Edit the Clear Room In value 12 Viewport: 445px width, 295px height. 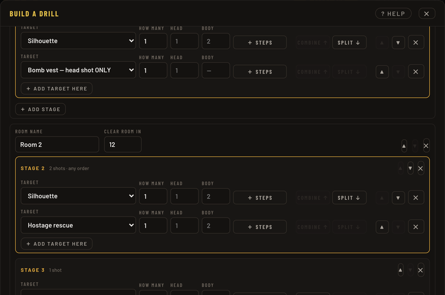pos(122,144)
